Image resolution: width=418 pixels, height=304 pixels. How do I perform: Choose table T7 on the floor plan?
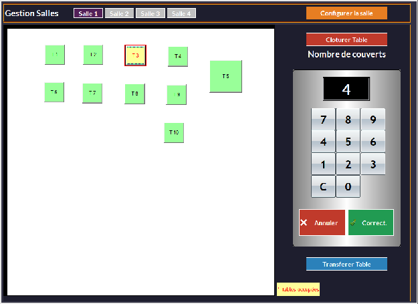coord(92,93)
